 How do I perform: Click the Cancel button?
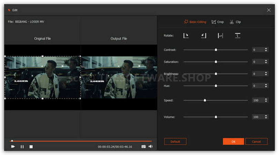pos(256,142)
